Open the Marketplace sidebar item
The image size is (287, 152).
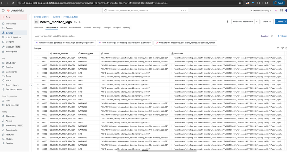coord(12,52)
